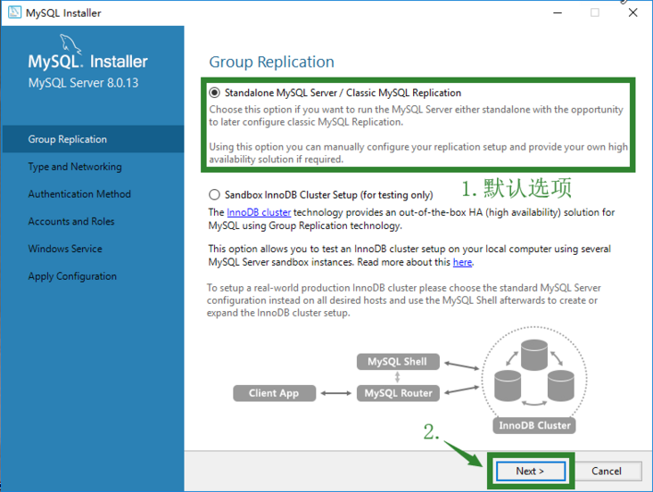Open Authentication Method step

[x=79, y=194]
